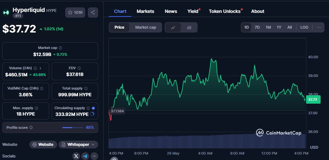Set chart range to 1D
Screen dimensions: 329x160
246,27
